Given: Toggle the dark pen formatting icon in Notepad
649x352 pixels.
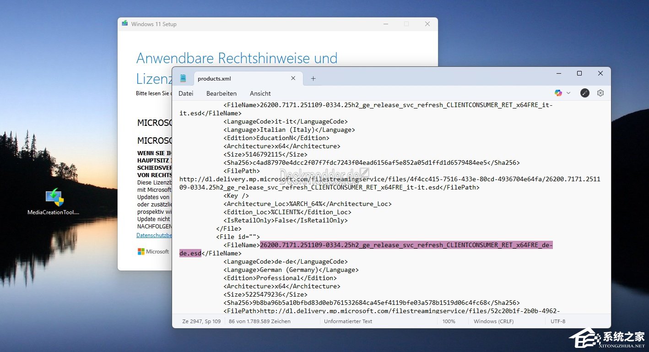Looking at the screenshot, I should (x=585, y=93).
